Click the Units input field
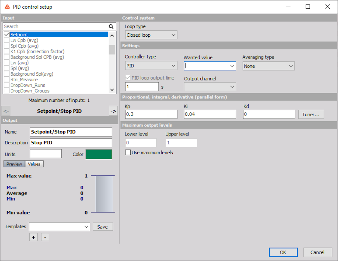This screenshot has height=261, width=338. click(46, 154)
